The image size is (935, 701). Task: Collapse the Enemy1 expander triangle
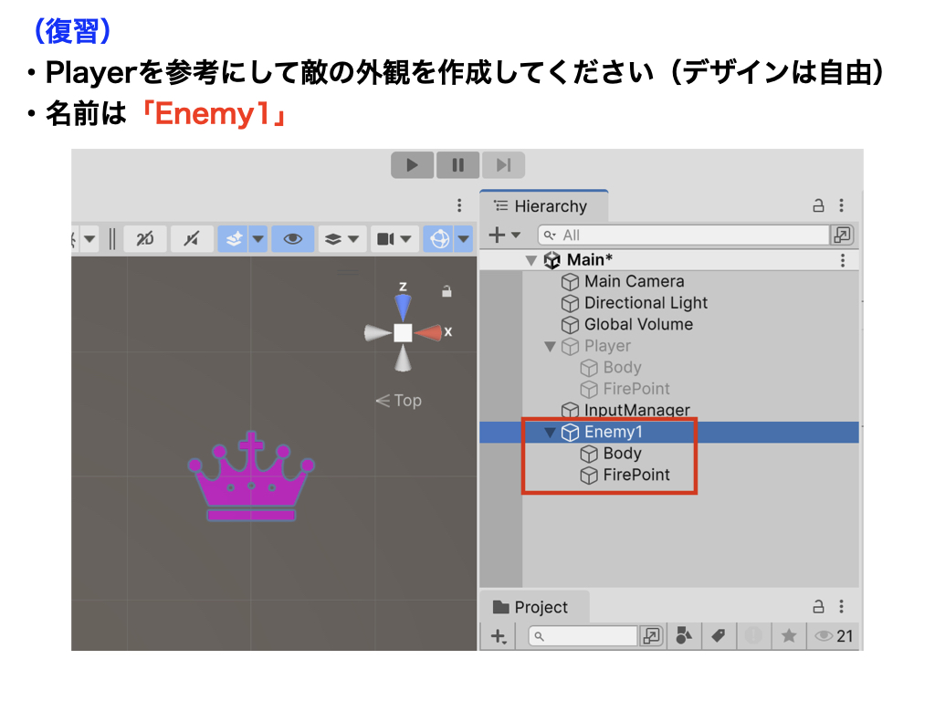click(550, 432)
